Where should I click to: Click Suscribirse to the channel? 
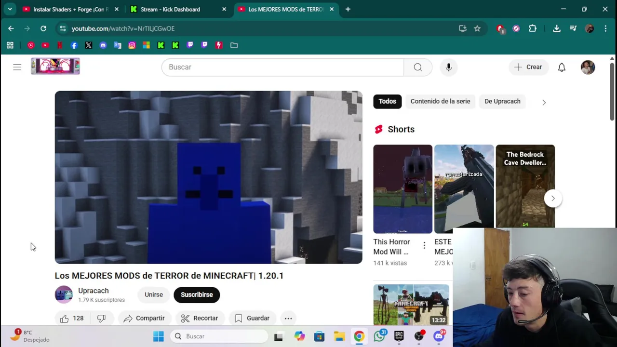tap(197, 294)
